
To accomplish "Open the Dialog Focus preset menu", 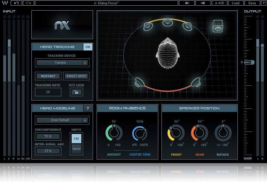I will click(106, 3).
